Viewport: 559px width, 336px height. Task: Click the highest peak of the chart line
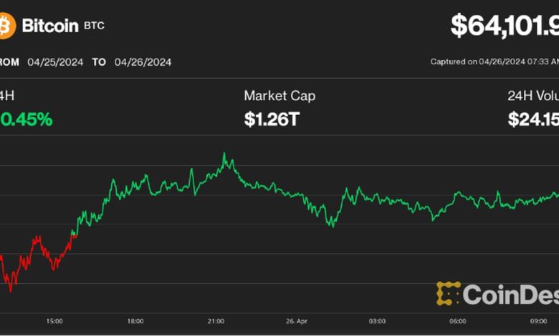[x=224, y=154]
